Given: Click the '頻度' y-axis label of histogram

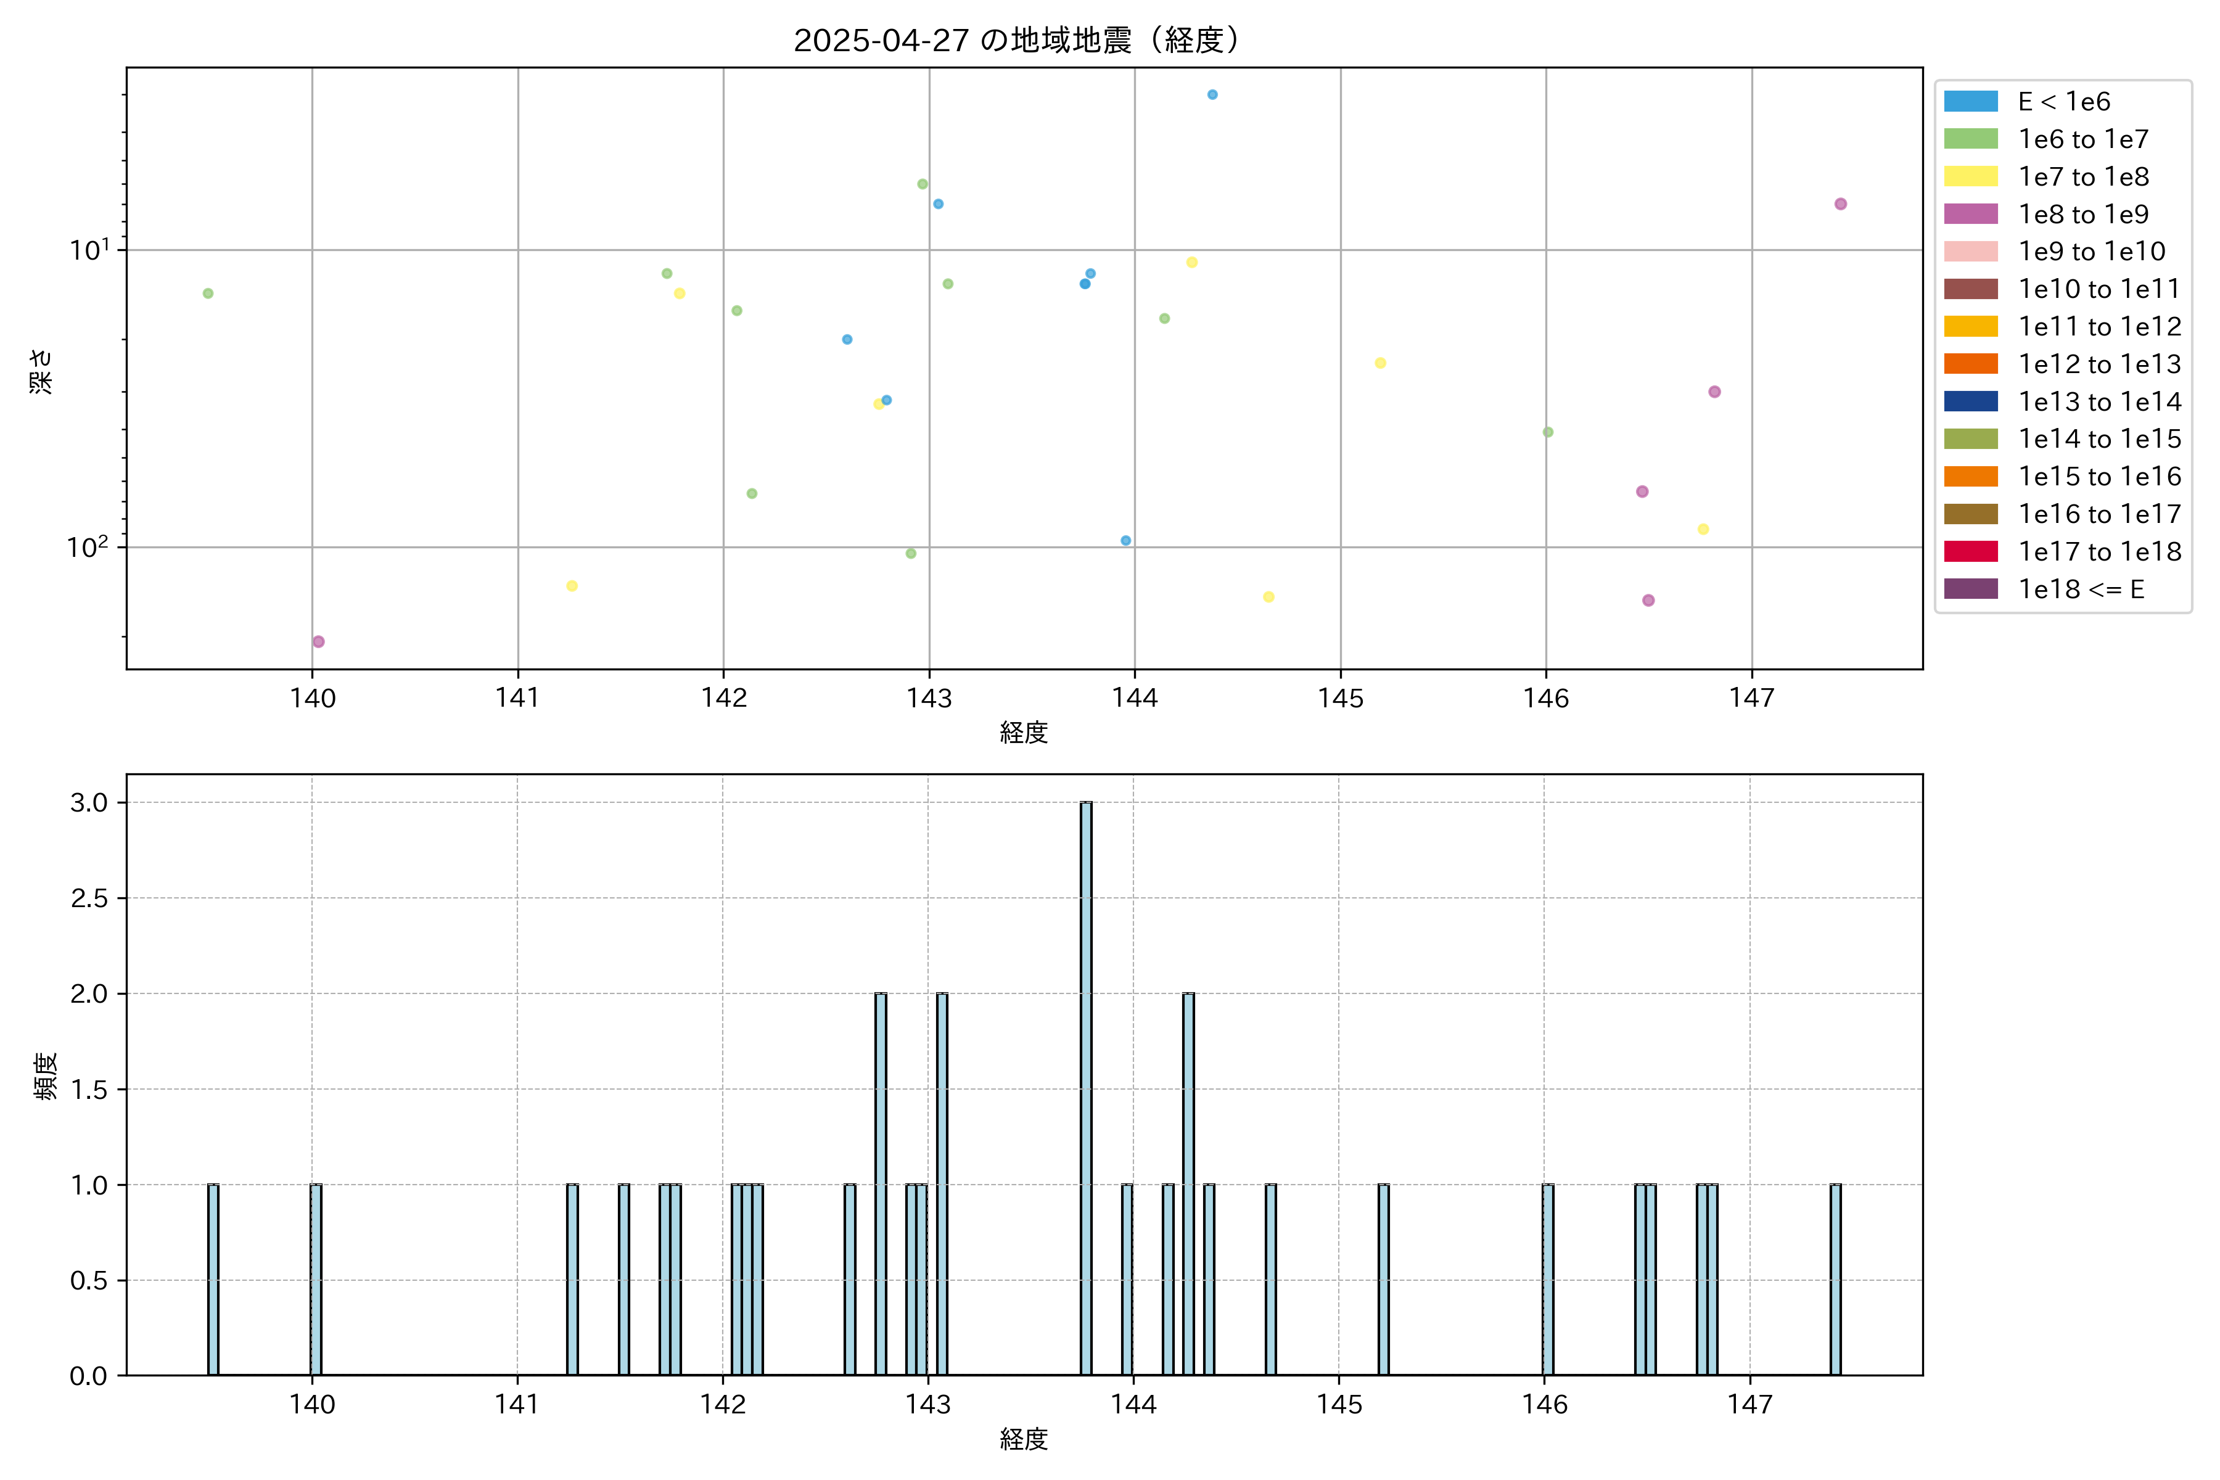Looking at the screenshot, I should (45, 1075).
